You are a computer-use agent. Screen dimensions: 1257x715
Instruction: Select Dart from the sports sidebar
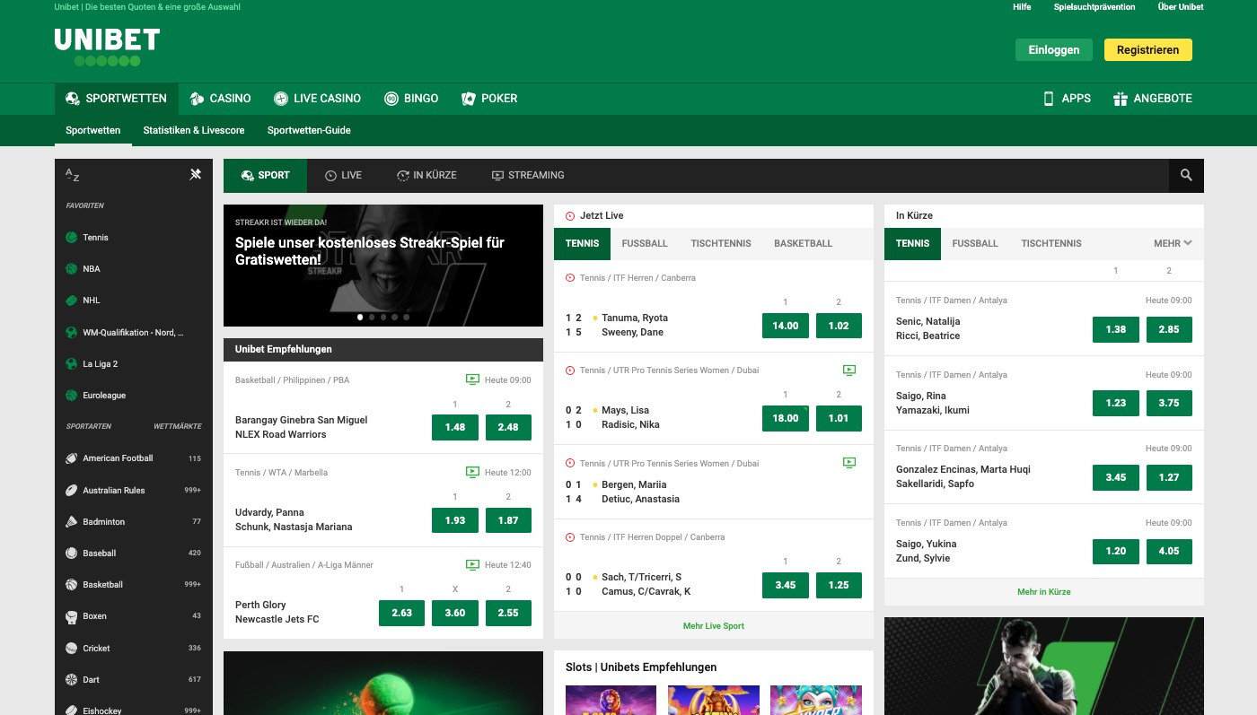(x=90, y=679)
